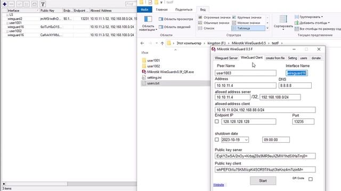Click the Find box in Winbox
341x191 pixels.
(x=131, y=4)
